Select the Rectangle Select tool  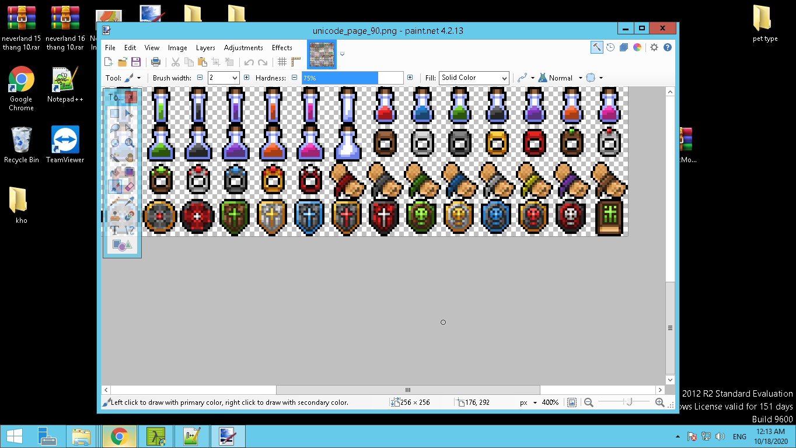tap(115, 113)
